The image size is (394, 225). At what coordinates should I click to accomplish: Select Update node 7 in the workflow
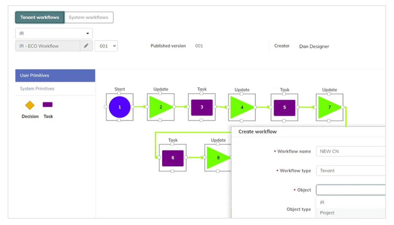pyautogui.click(x=329, y=107)
